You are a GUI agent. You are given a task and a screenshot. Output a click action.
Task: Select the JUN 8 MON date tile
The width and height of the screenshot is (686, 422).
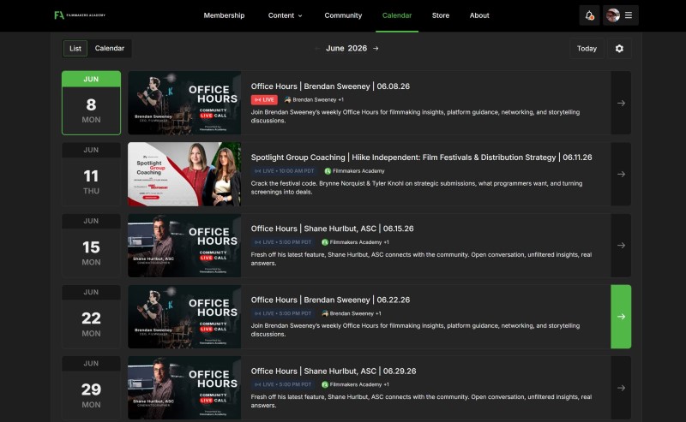(x=91, y=103)
